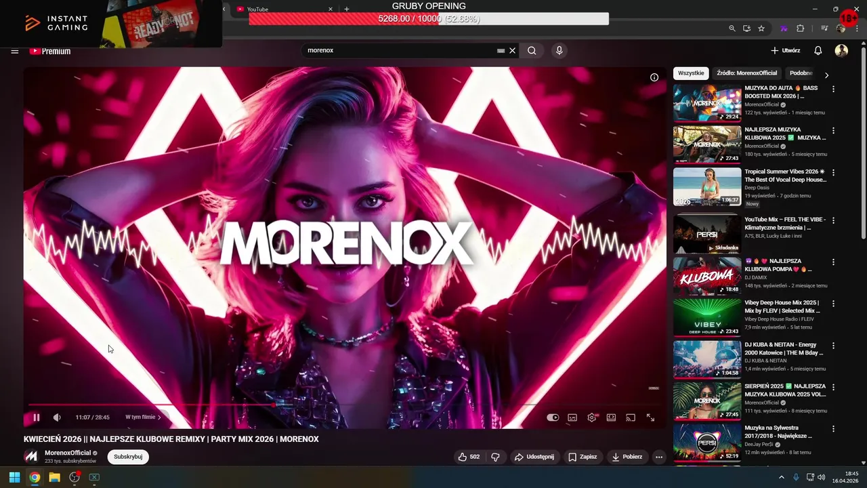This screenshot has height=488, width=867.
Task: Open the YouTube account avatar menu
Action: 841,51
